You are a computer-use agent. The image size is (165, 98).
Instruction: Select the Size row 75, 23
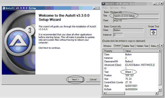point(131,79)
